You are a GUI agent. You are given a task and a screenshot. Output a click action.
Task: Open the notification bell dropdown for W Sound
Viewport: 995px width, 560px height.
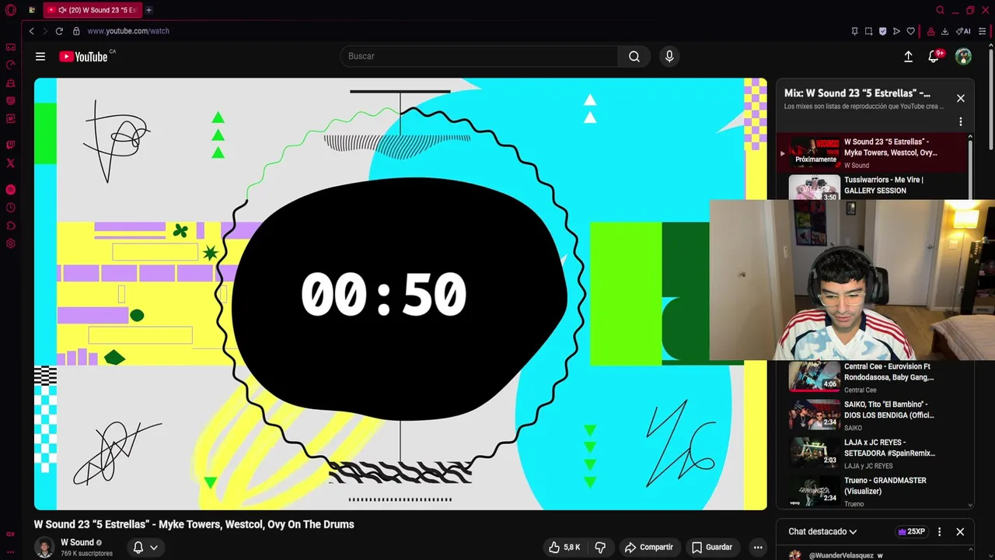[145, 548]
